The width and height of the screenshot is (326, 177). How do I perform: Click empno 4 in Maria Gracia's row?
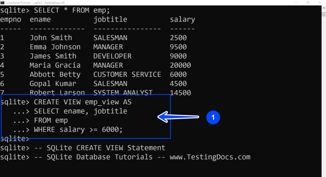(2, 65)
